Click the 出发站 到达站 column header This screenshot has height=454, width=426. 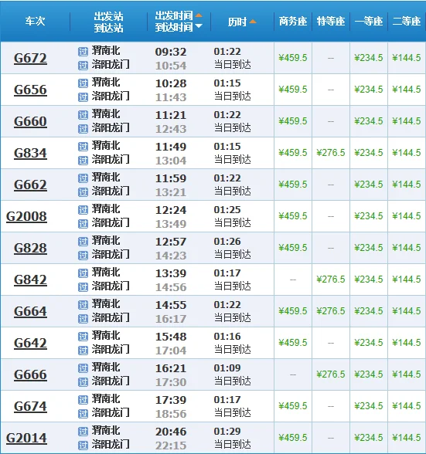108,22
